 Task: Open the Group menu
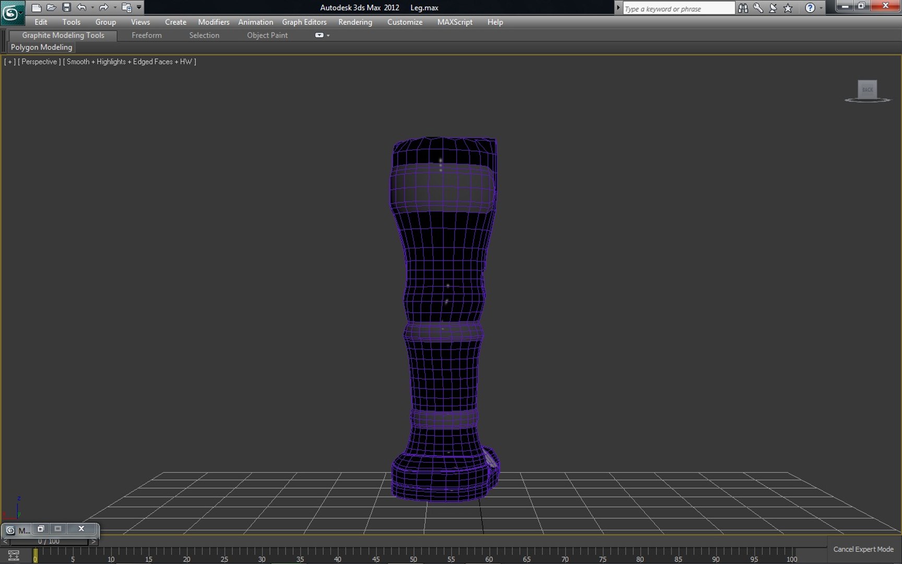point(105,22)
